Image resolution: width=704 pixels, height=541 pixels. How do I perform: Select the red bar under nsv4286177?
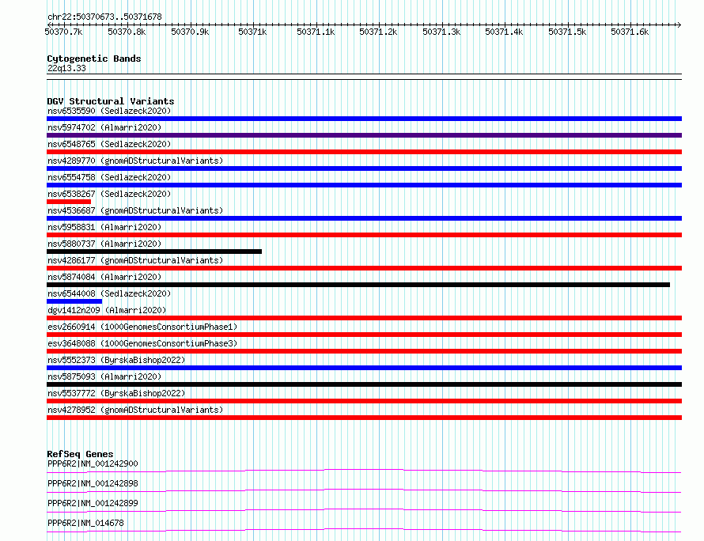coord(364,268)
